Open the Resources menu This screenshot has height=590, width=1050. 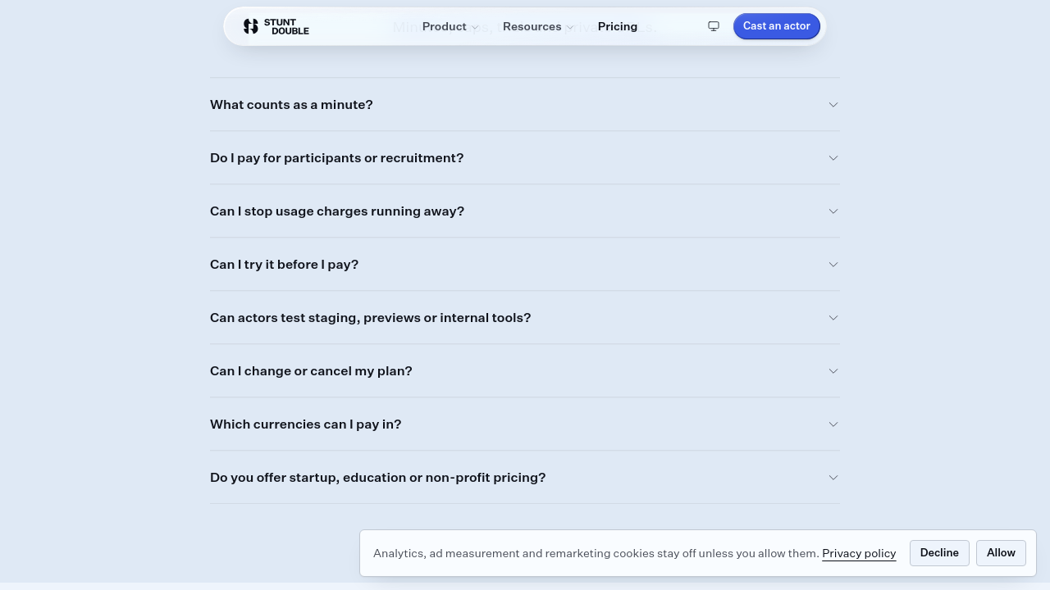click(538, 26)
